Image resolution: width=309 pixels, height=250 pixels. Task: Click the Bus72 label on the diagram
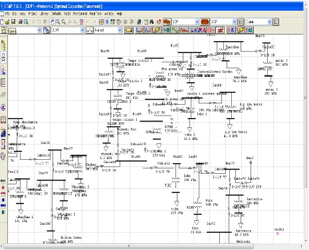click(211, 223)
